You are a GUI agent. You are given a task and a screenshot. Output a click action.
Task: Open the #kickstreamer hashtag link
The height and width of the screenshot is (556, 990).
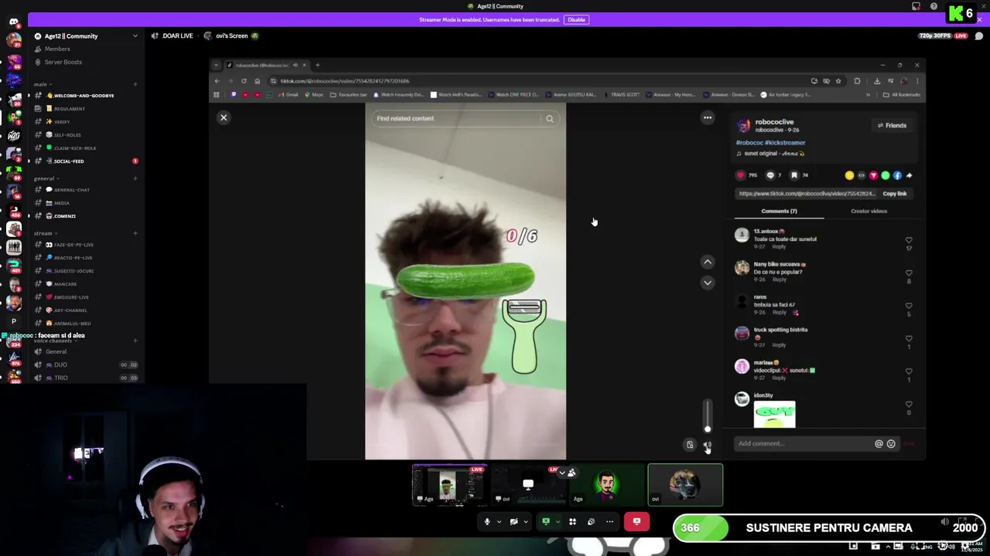(x=785, y=143)
